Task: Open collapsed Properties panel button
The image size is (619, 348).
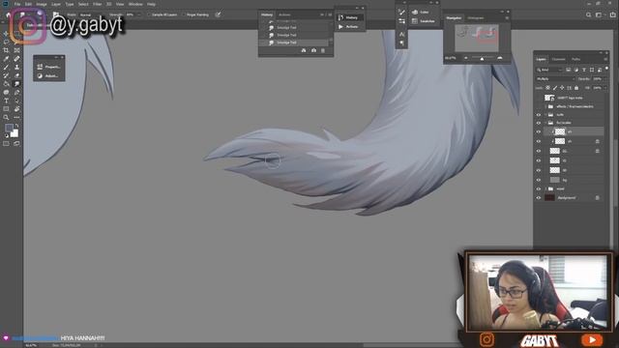Action: (x=49, y=67)
